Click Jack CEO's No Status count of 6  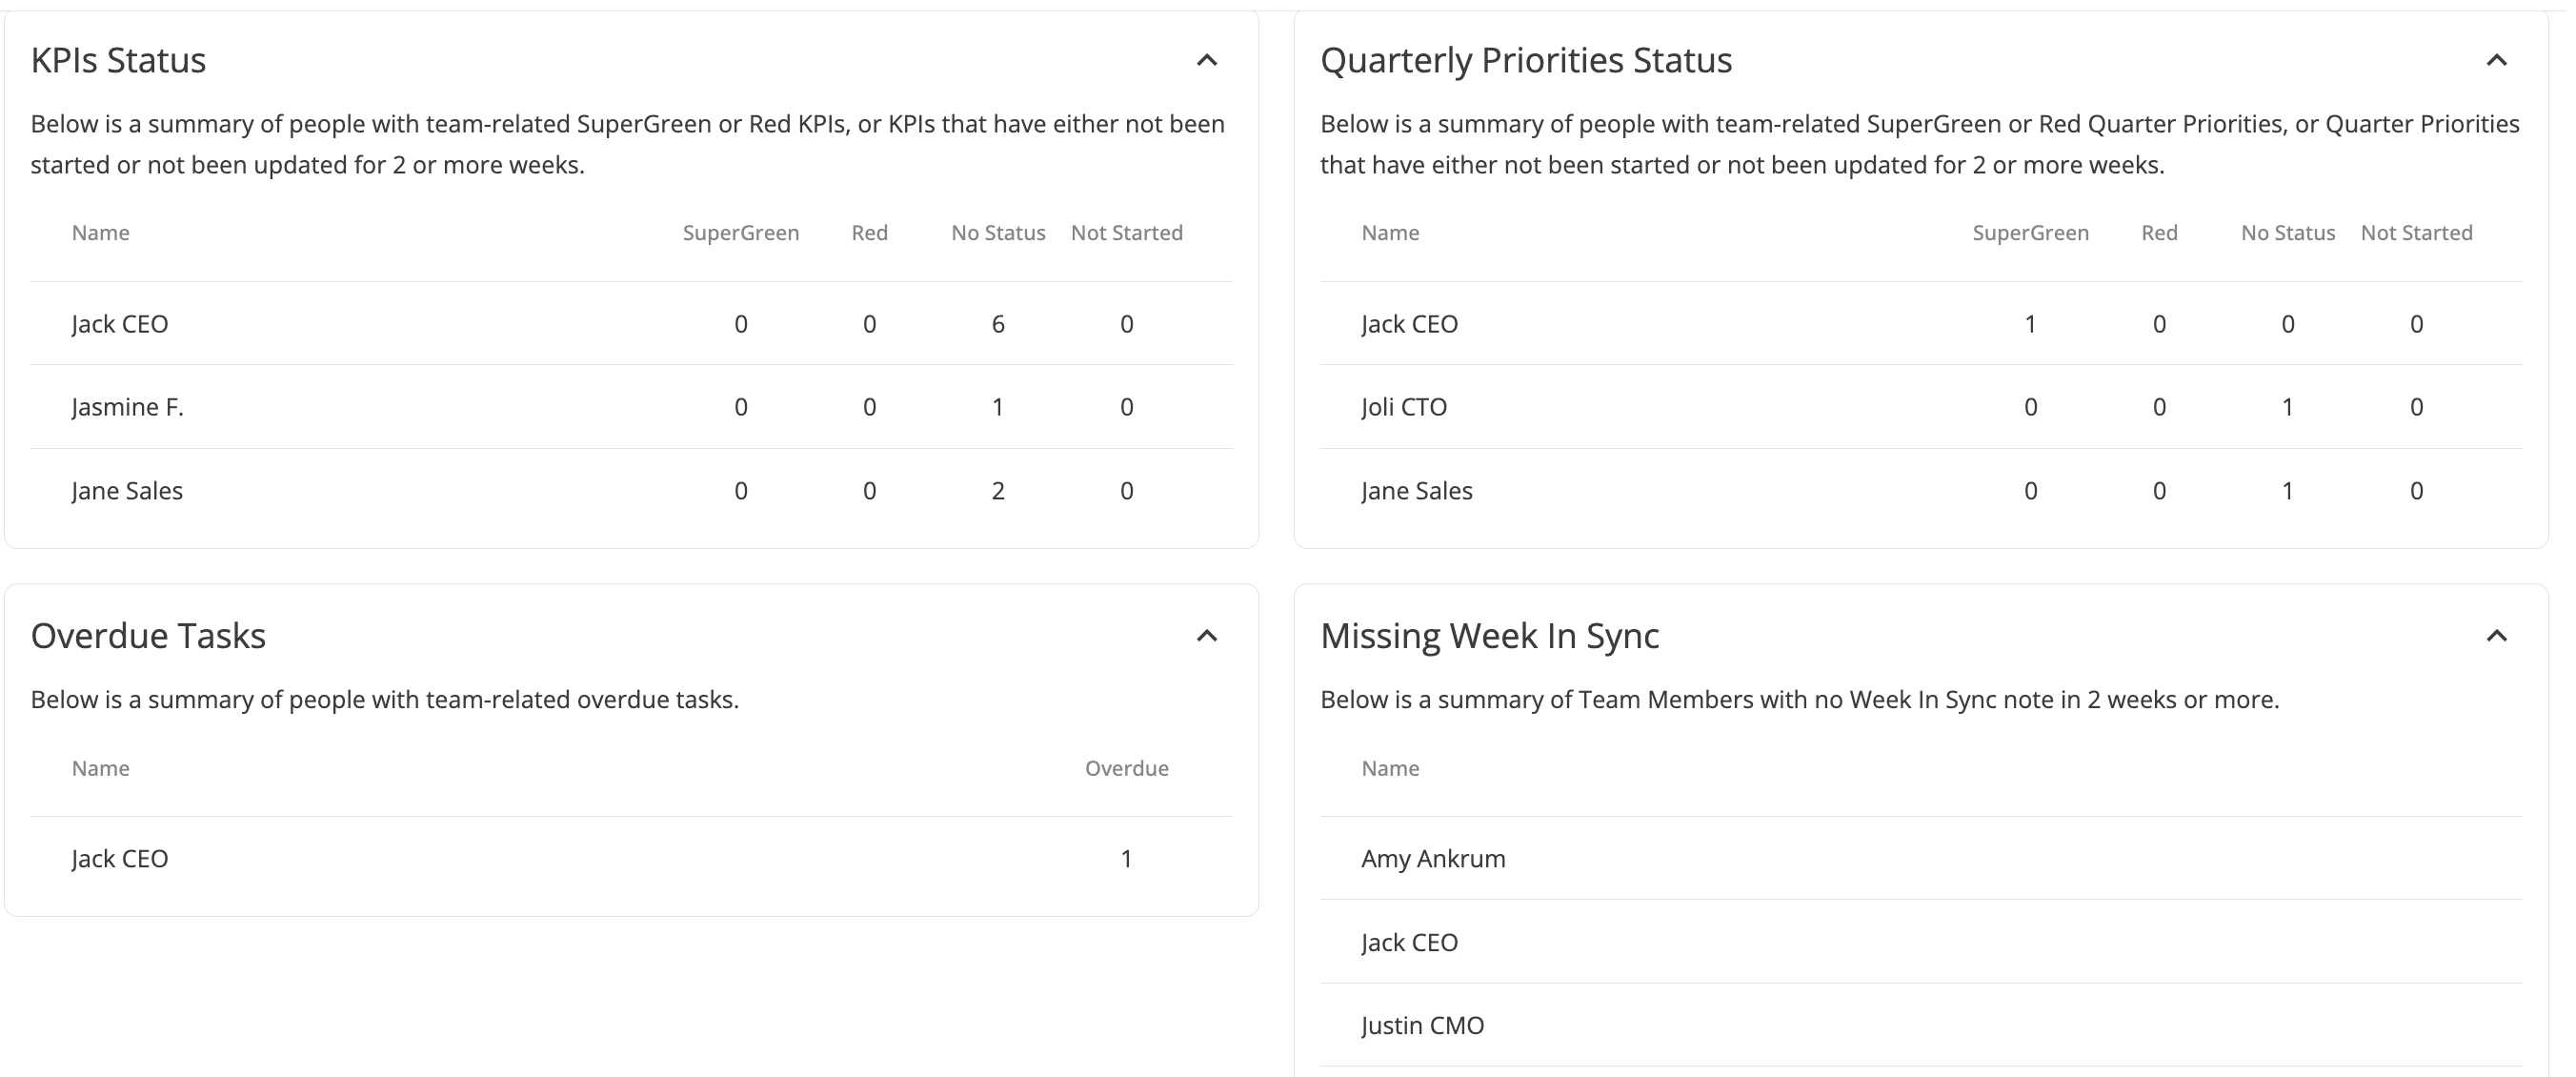point(998,324)
